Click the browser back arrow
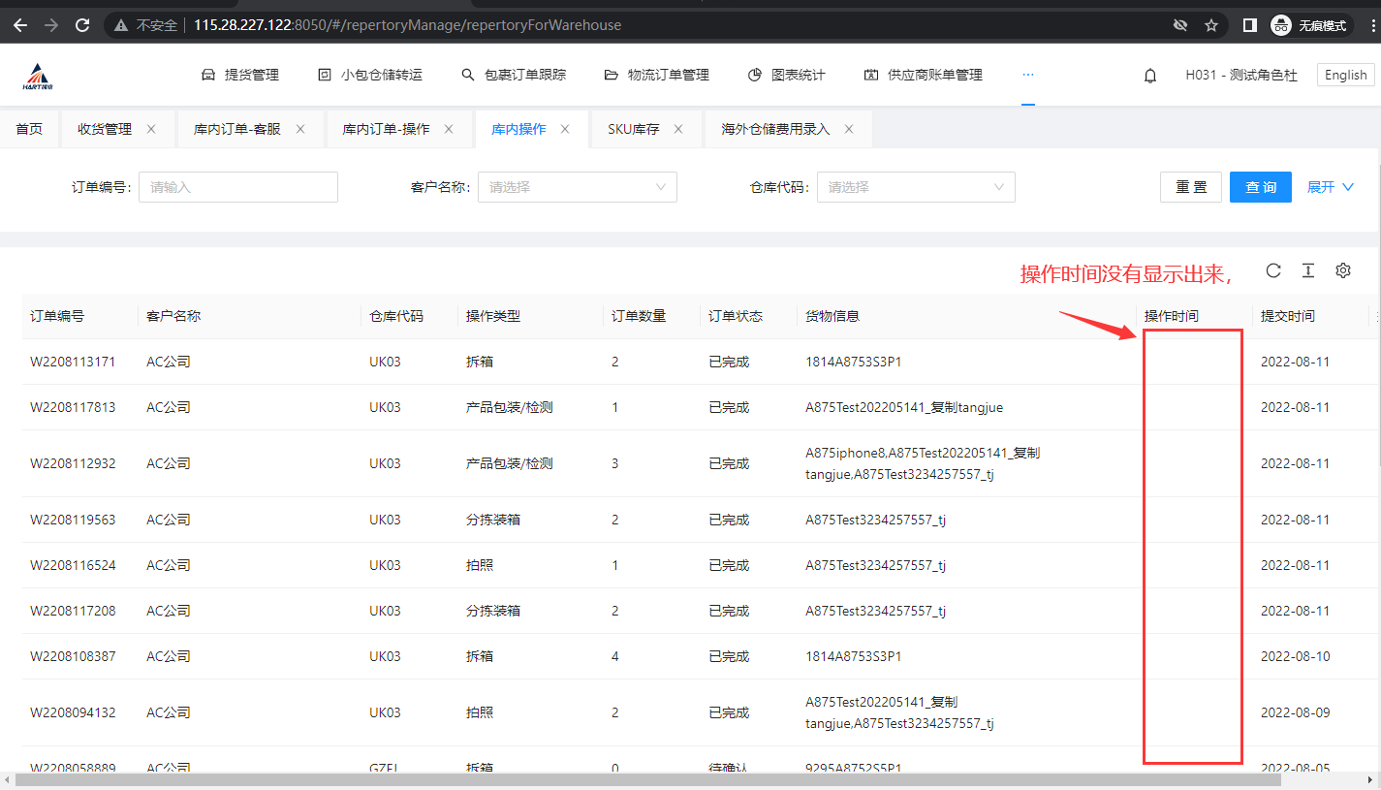The height and width of the screenshot is (790, 1381). 20,25
